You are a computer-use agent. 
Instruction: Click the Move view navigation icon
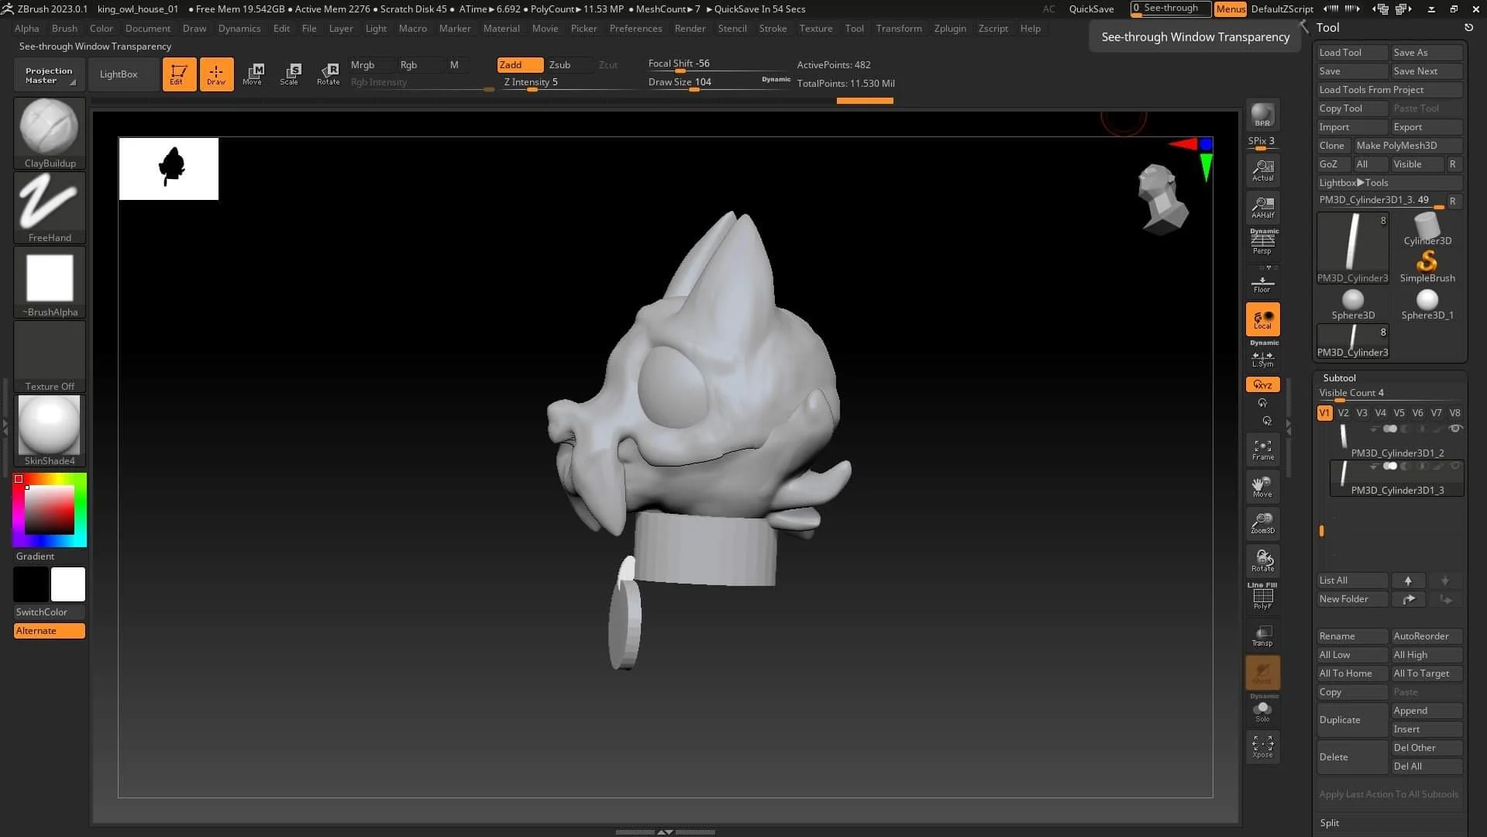point(1262,487)
